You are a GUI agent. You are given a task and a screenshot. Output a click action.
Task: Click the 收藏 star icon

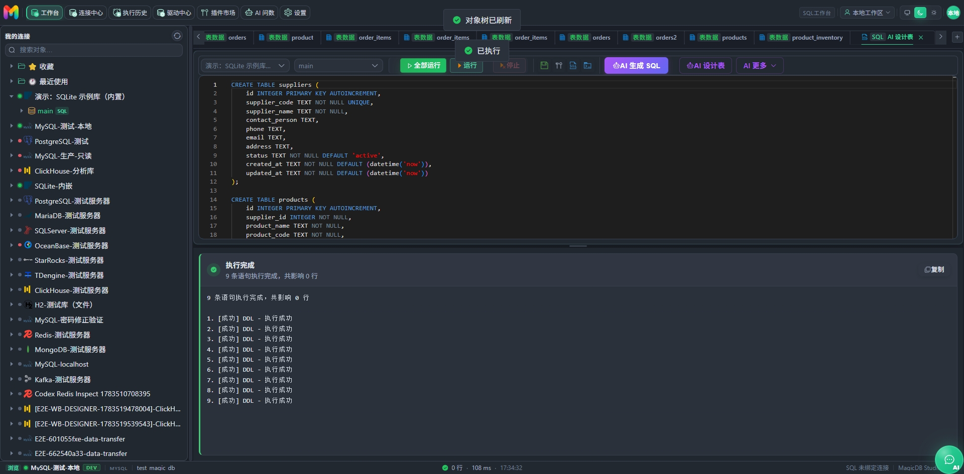click(33, 67)
